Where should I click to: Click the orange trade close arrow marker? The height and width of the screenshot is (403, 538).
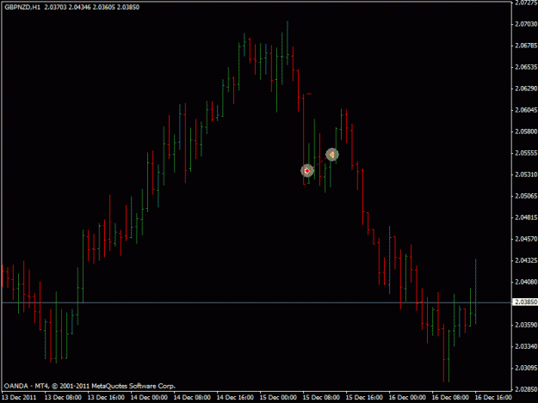click(x=331, y=155)
